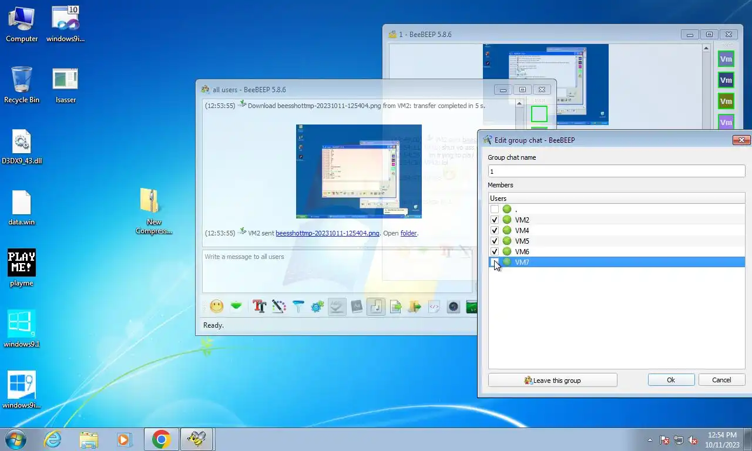This screenshot has width=752, height=451.
Task: Open Chrome from taskbar
Action: click(161, 439)
